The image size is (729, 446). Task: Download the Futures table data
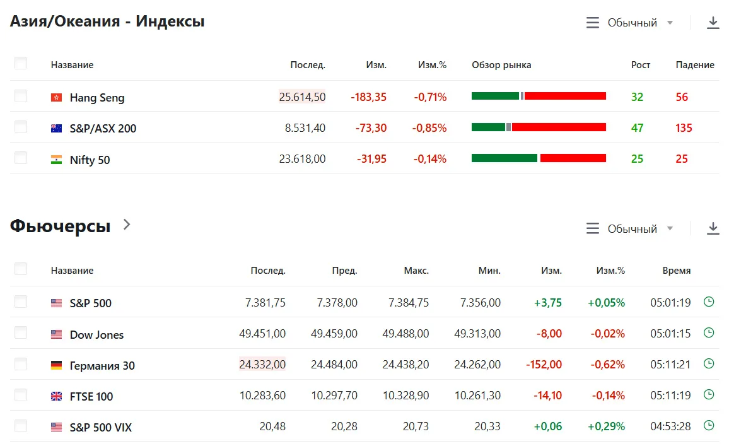(713, 228)
